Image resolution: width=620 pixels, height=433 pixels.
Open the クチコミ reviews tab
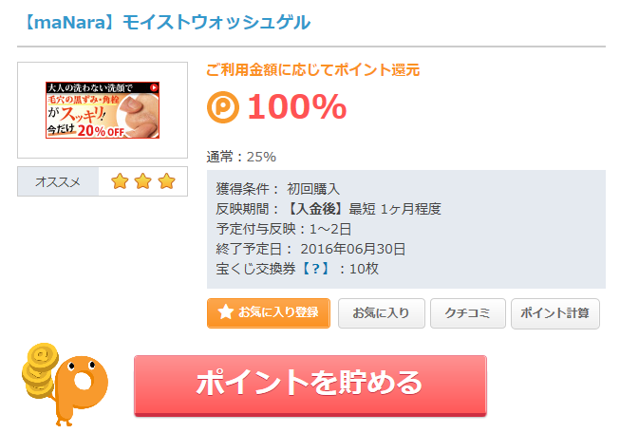tap(467, 312)
